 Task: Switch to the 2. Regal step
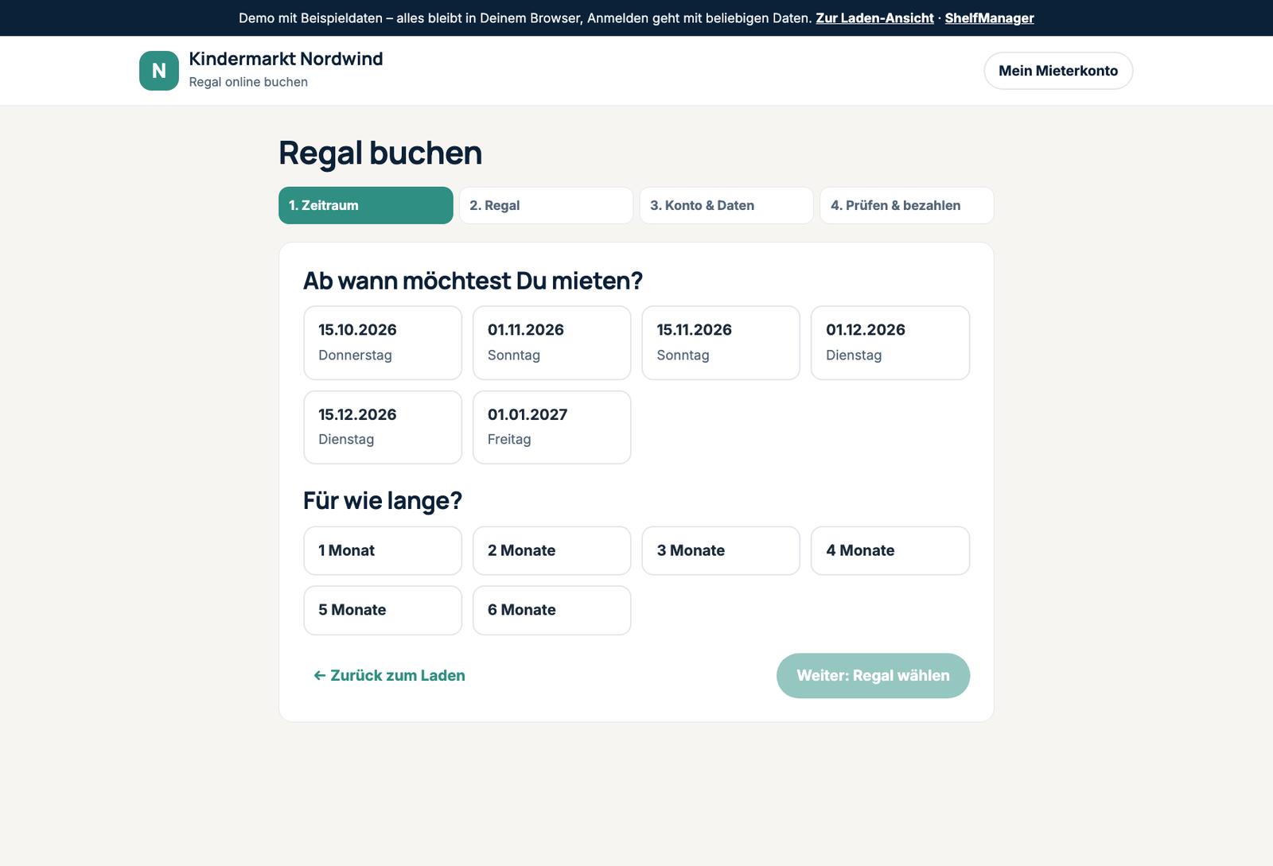[546, 205]
